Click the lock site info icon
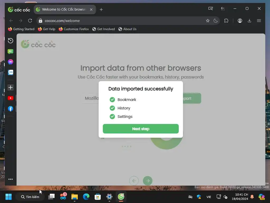The height and width of the screenshot is (203, 270). [x=40, y=21]
